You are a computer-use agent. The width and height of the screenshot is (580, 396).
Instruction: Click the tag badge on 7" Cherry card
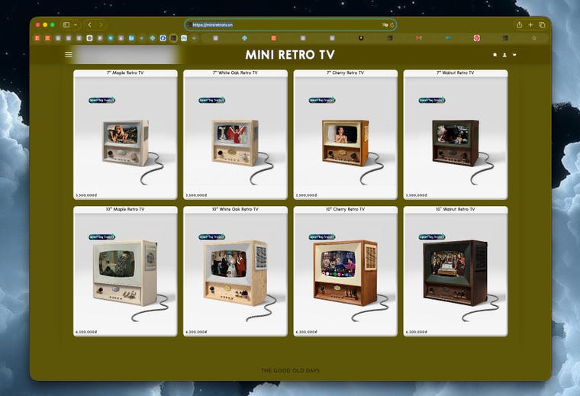click(322, 100)
